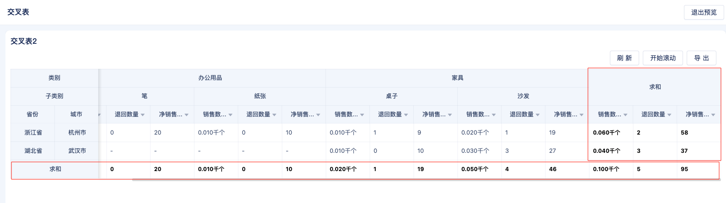
Task: Start auto-scrolling with 开始滚动 button
Action: [x=662, y=58]
